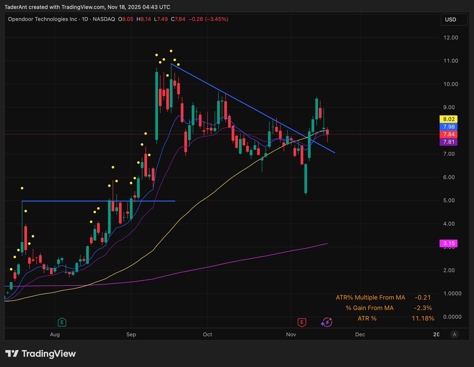
Task: Click the % Gain From MA label
Action: pyautogui.click(x=370, y=307)
